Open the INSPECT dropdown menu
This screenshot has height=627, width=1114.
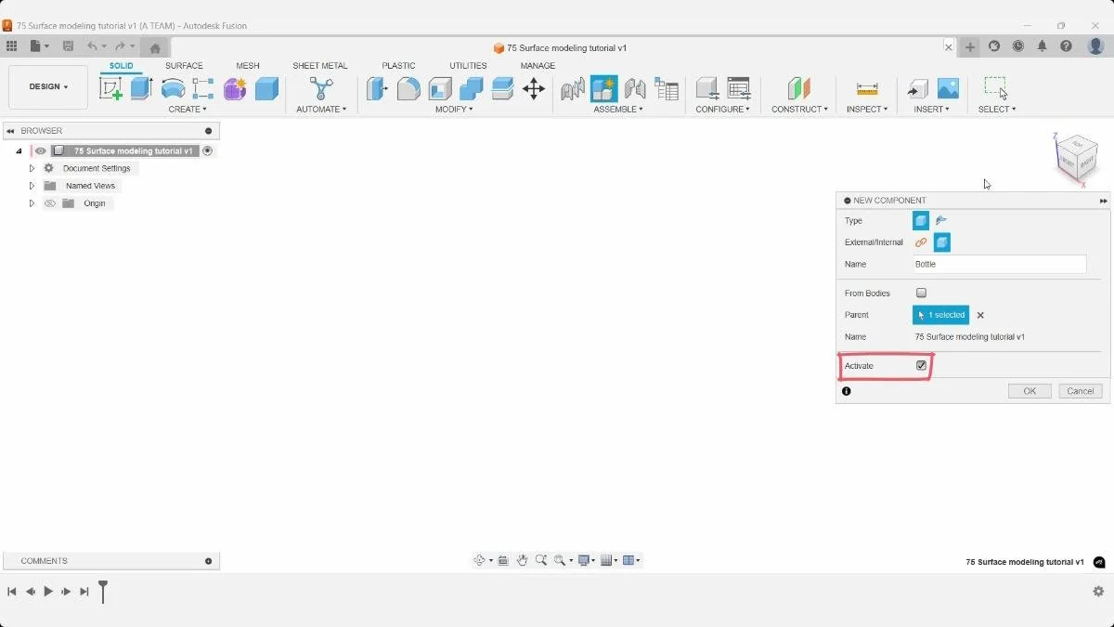pos(867,109)
